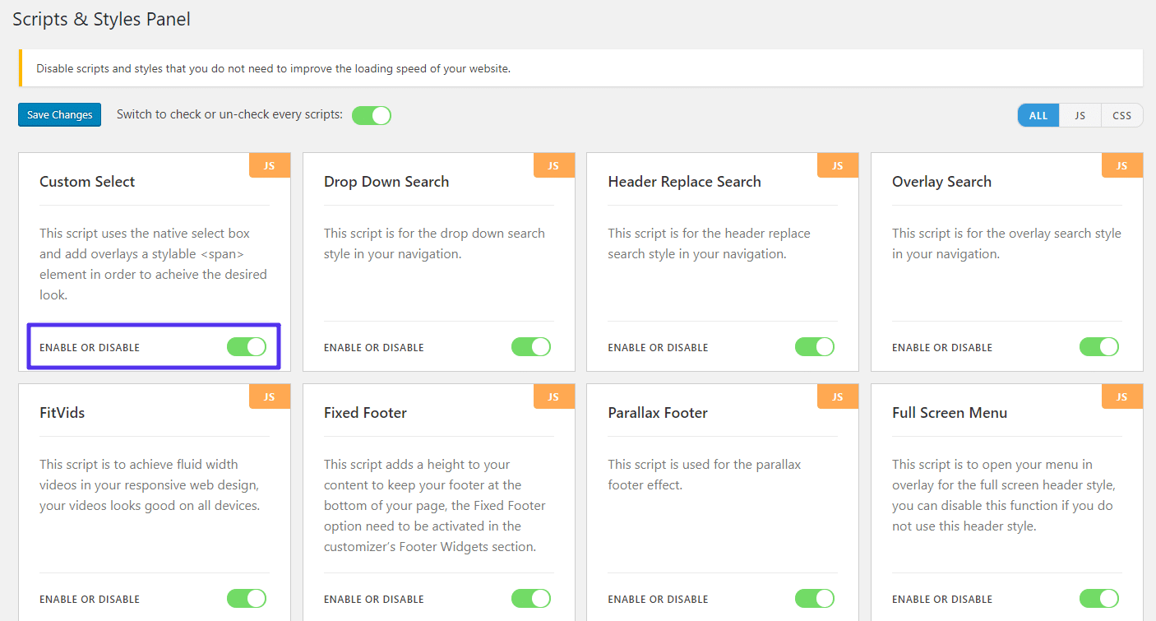Click the Save Changes button
This screenshot has width=1156, height=621.
(58, 114)
